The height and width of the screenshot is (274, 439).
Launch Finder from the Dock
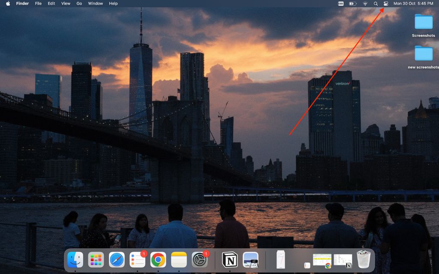(75, 259)
